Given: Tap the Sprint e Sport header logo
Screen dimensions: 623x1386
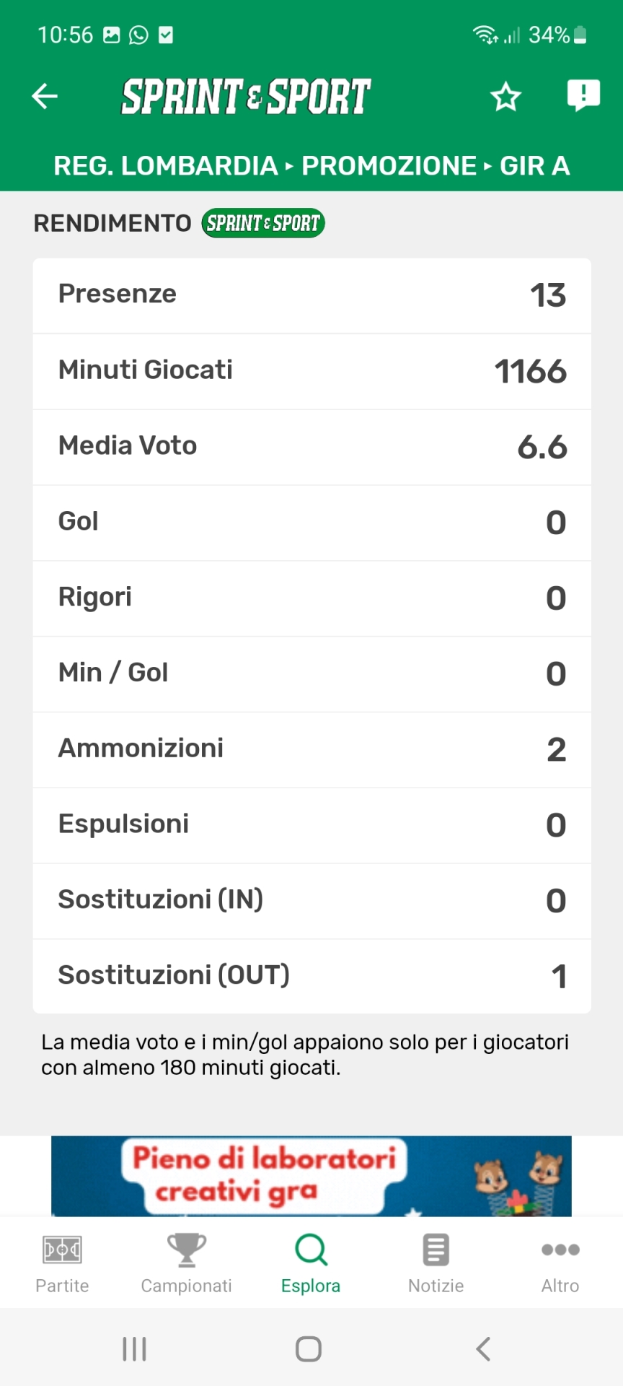Looking at the screenshot, I should coord(246,97).
